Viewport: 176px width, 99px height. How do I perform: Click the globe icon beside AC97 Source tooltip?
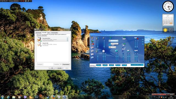[x=110, y=45]
